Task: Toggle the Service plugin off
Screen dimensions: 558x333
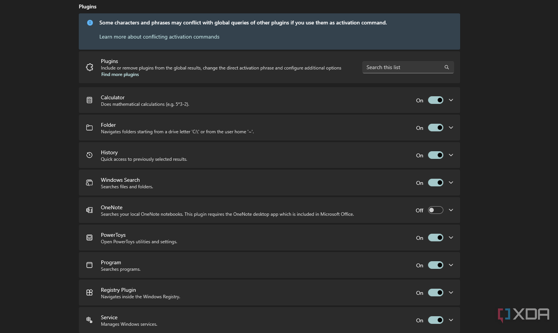Action: [x=436, y=320]
